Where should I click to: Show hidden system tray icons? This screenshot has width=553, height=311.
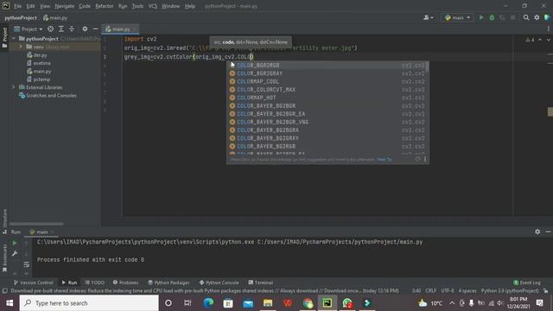tap(452, 303)
